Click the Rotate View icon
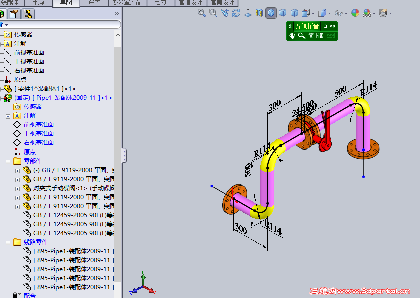The width and height of the screenshot is (420, 298). tap(235, 13)
